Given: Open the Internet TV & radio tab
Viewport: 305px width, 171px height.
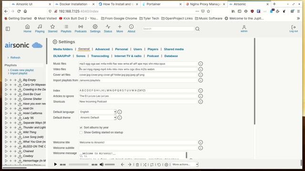Looking at the screenshot, I should point(128,56).
